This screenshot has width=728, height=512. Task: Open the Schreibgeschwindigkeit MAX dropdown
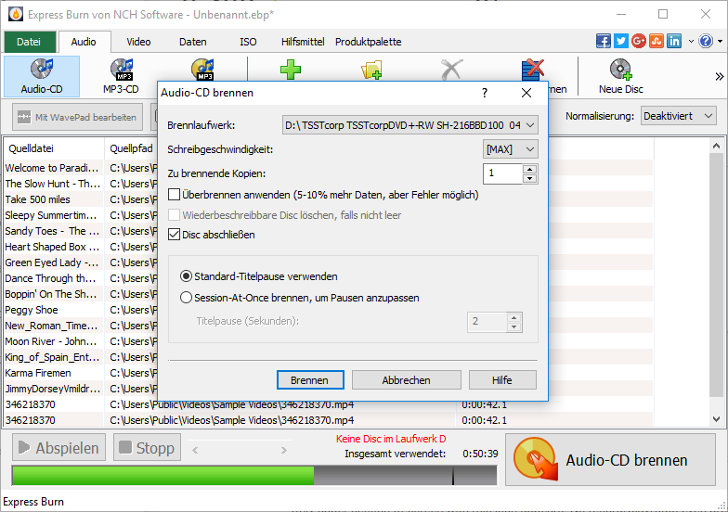point(511,149)
